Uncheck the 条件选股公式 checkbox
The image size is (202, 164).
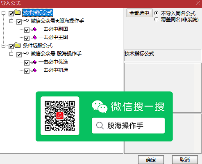pos(11,46)
